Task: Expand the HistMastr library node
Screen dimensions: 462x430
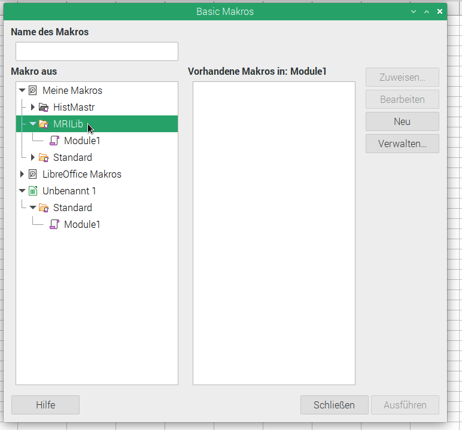Action: coord(33,108)
